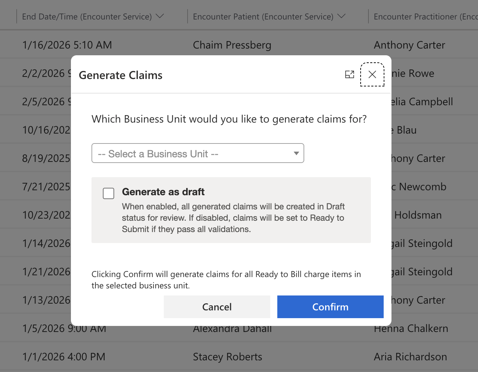Click the End Date/Time column header label
Image resolution: width=478 pixels, height=372 pixels.
[x=87, y=17]
